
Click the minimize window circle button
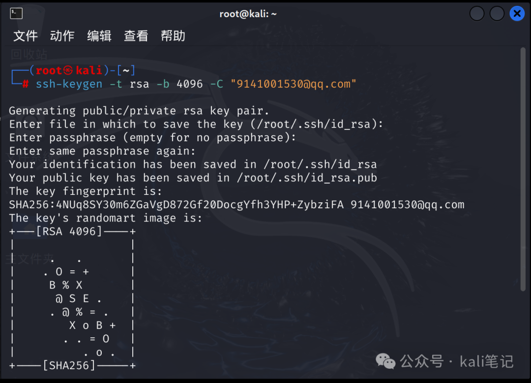(x=477, y=14)
